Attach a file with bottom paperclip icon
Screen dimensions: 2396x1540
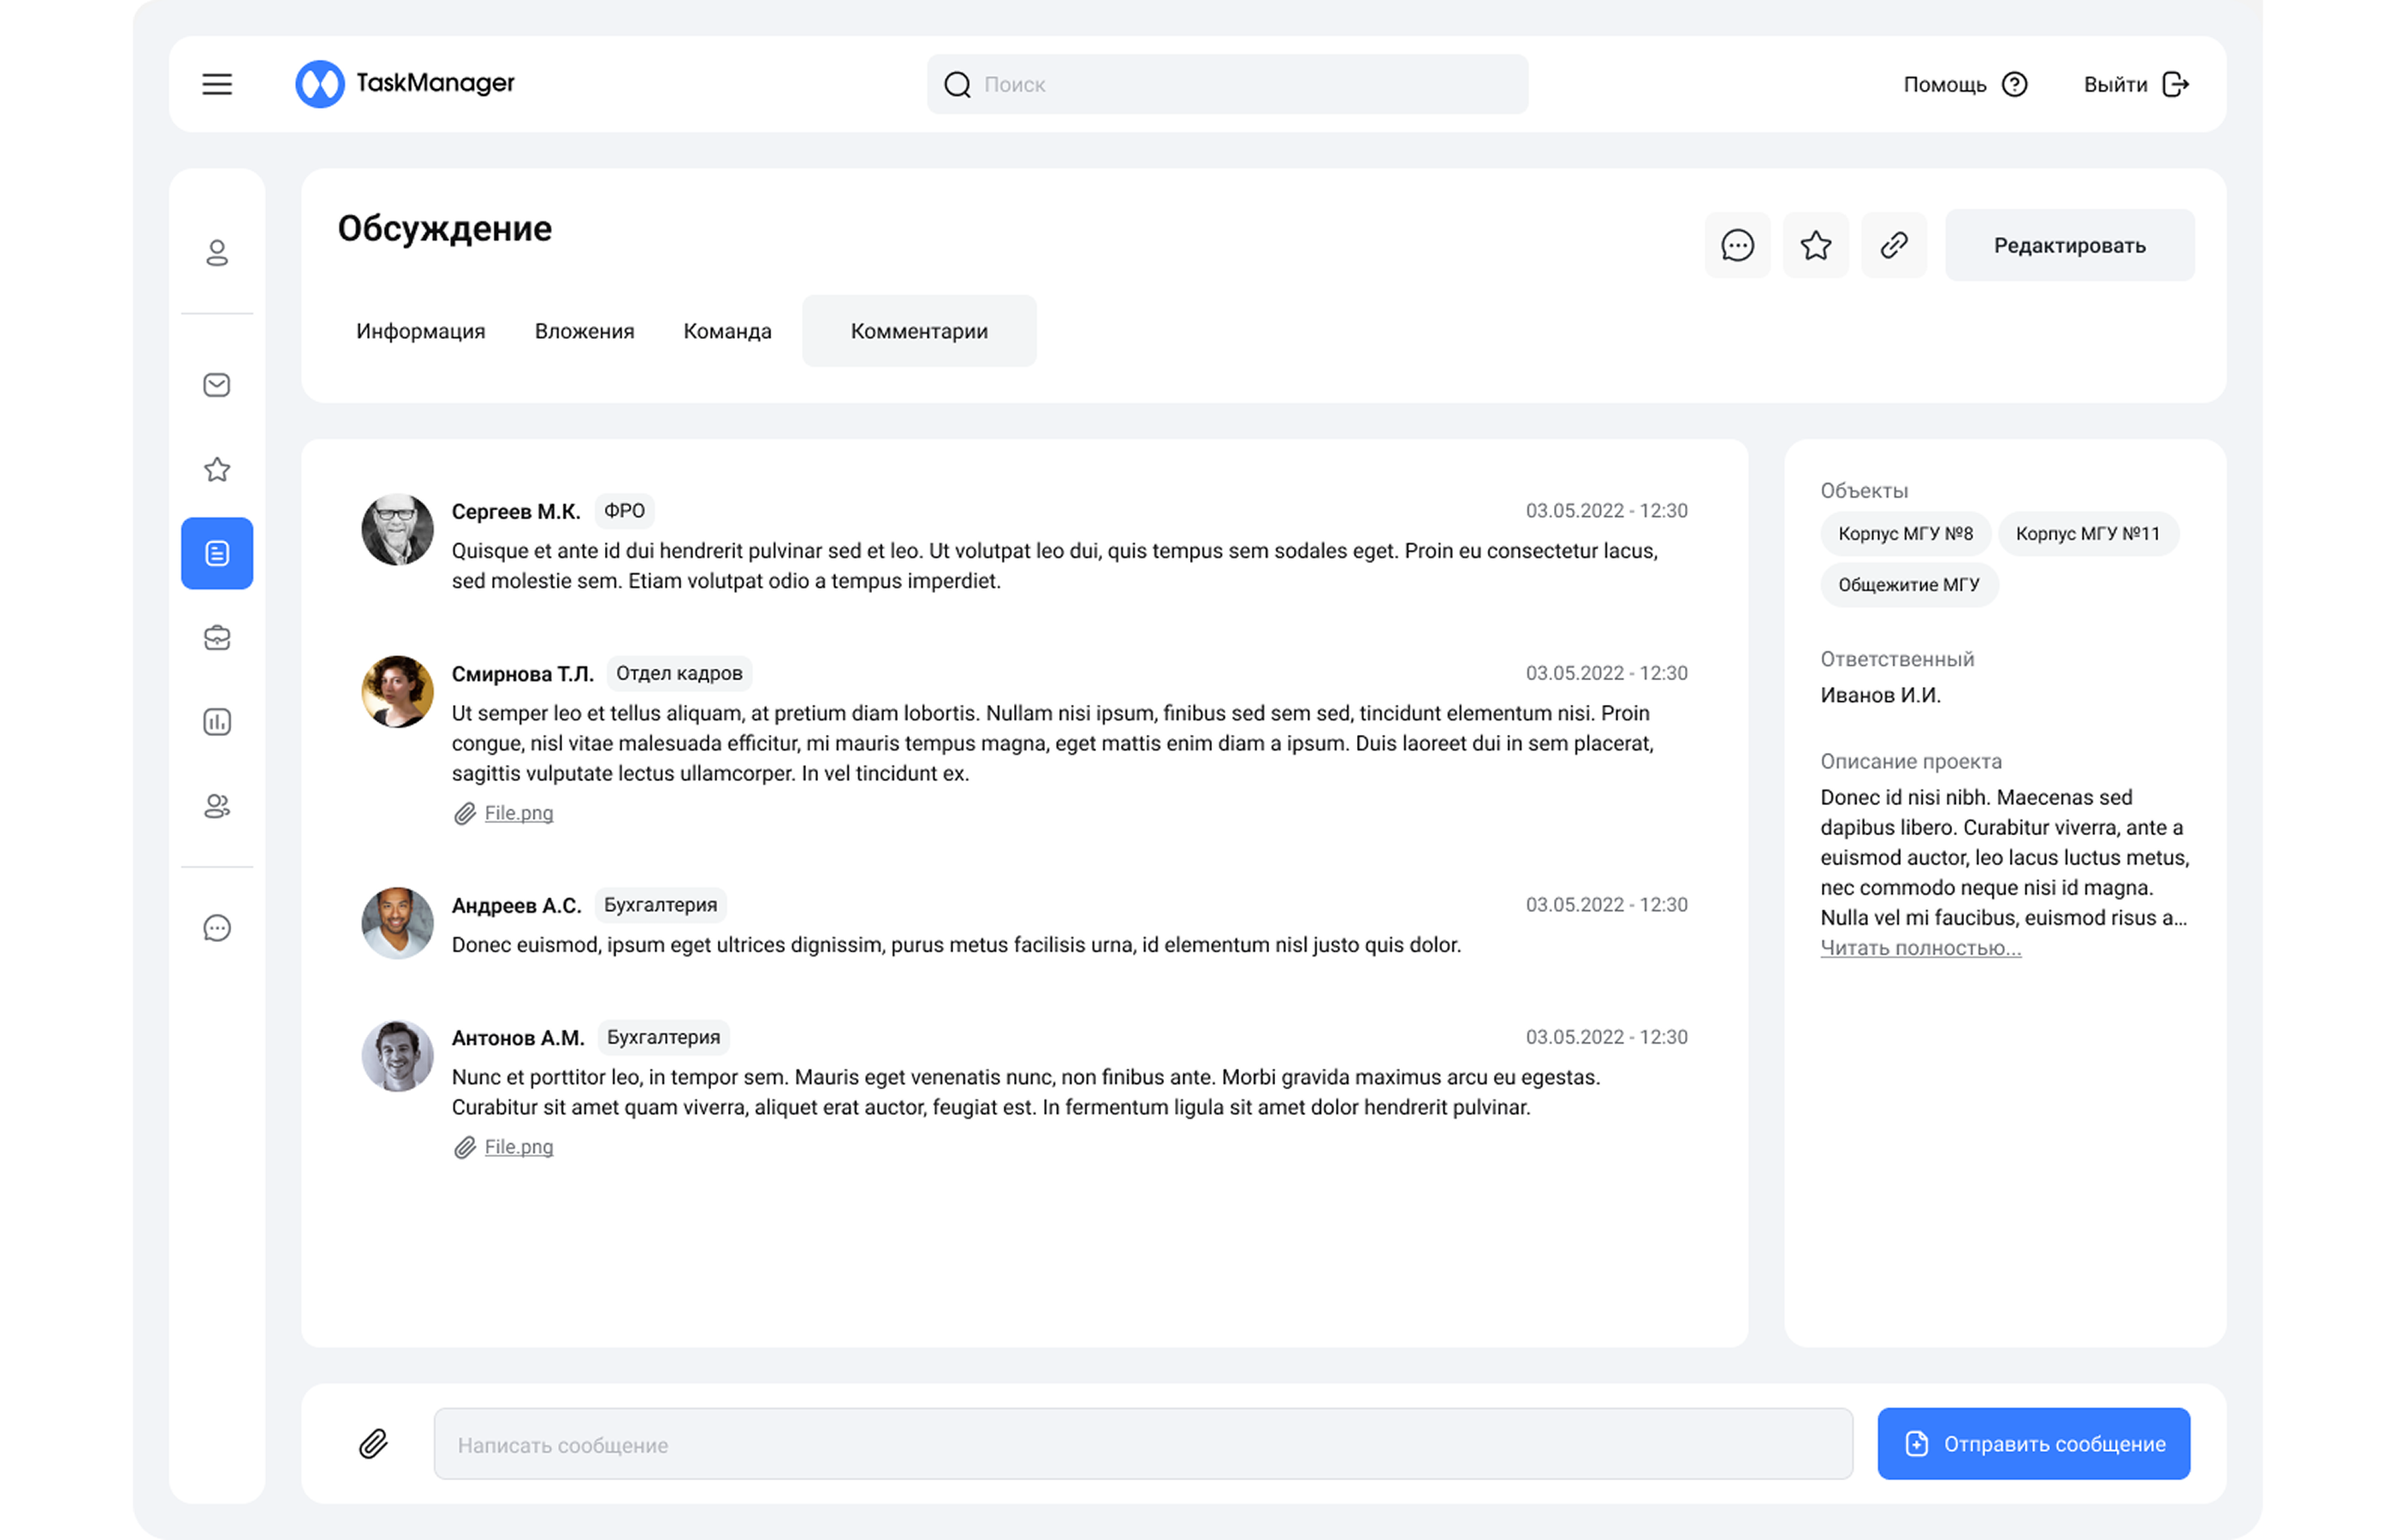(x=373, y=1443)
